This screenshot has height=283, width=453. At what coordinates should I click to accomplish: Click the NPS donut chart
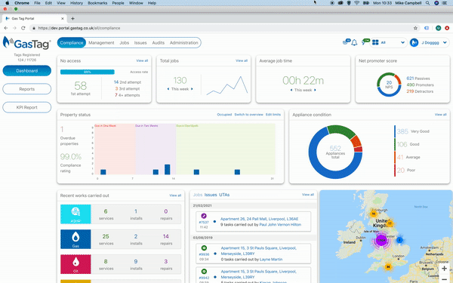(389, 85)
